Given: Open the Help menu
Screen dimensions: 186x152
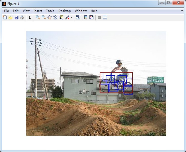Looking at the screenshot, I should click(94, 11).
